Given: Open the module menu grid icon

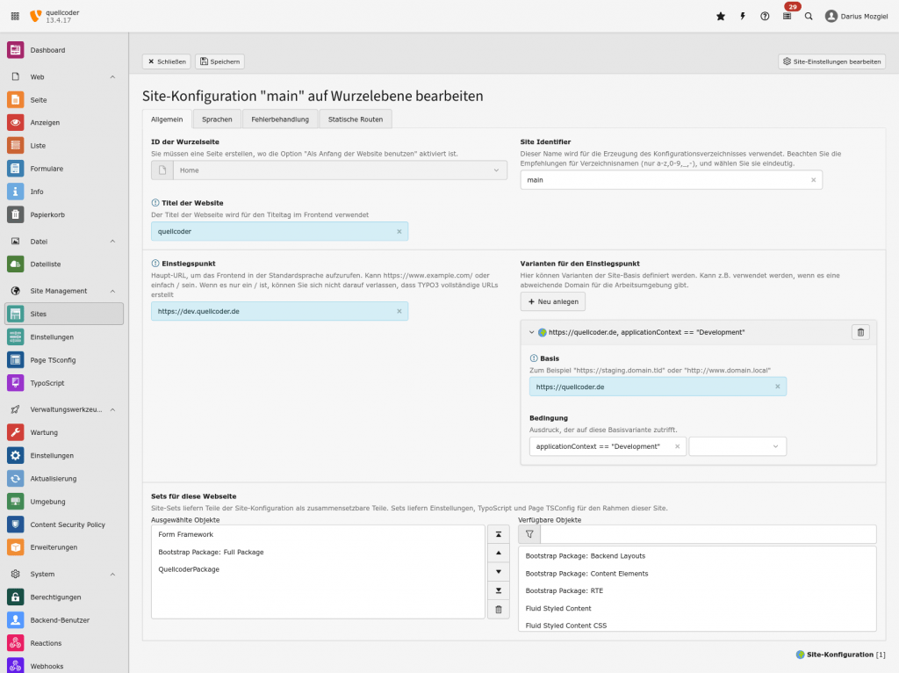Looking at the screenshot, I should [x=16, y=16].
